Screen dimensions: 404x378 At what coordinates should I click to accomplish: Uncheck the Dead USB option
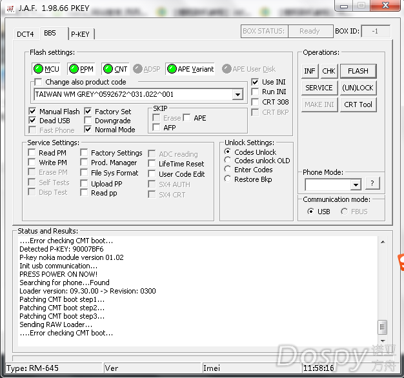tap(32, 120)
